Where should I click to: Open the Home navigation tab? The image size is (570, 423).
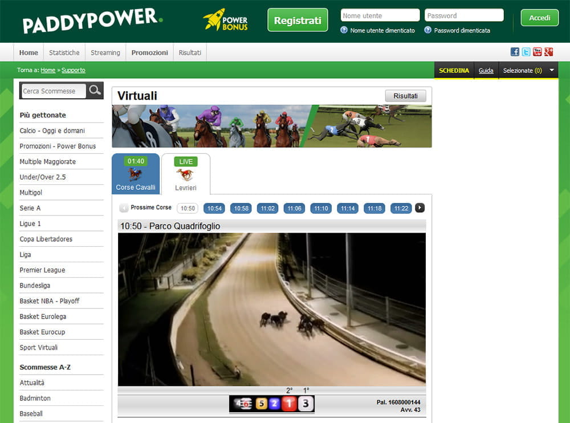pos(28,52)
